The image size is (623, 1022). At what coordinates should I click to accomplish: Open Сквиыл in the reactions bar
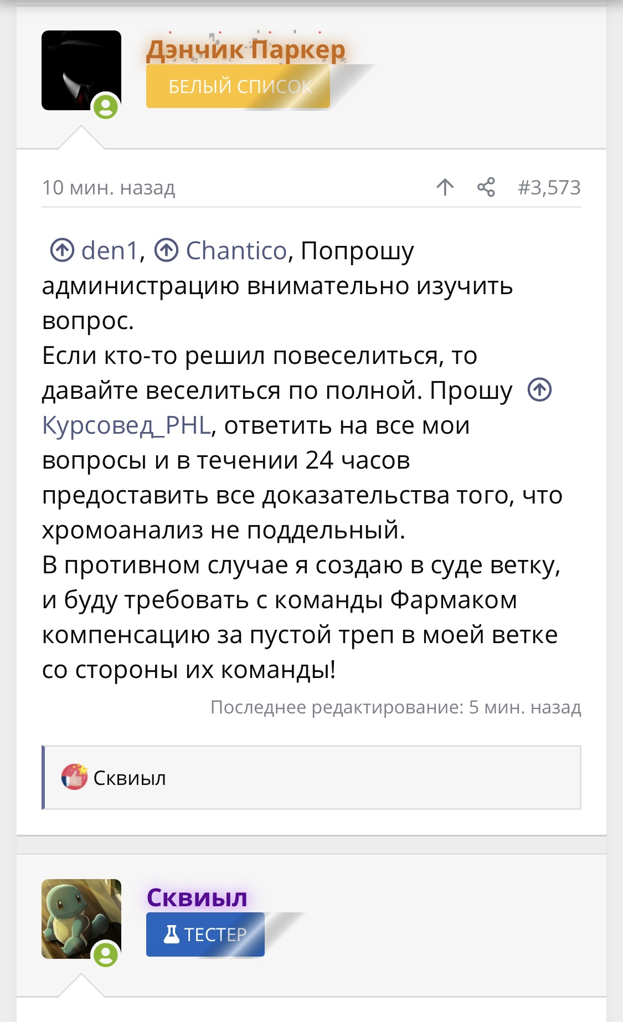[x=130, y=778]
